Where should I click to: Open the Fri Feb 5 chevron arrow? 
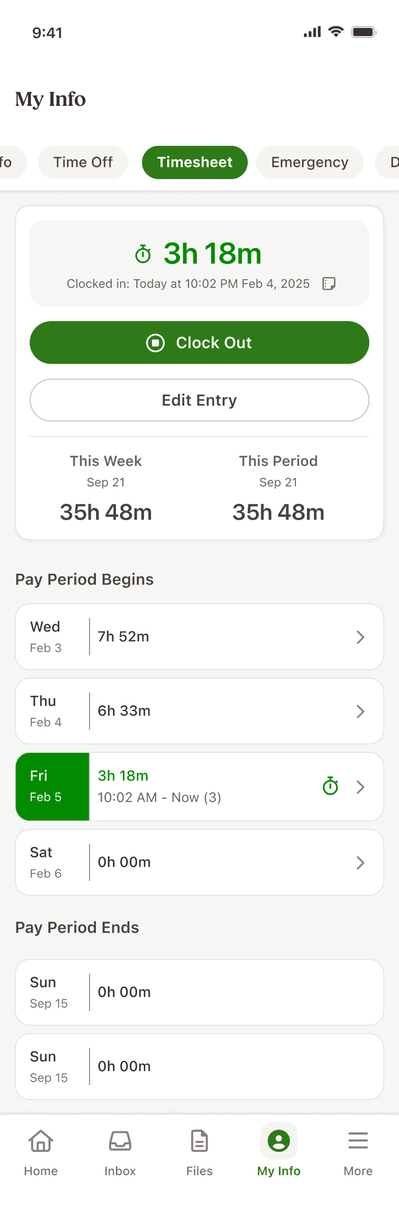pos(361,787)
